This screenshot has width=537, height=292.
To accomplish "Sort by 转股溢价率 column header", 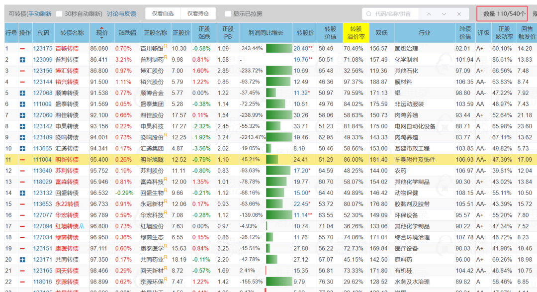I will 356,33.
